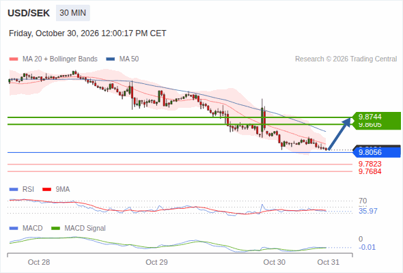Click the MACD Signal legend label
This screenshot has width=403, height=273.
click(85, 228)
